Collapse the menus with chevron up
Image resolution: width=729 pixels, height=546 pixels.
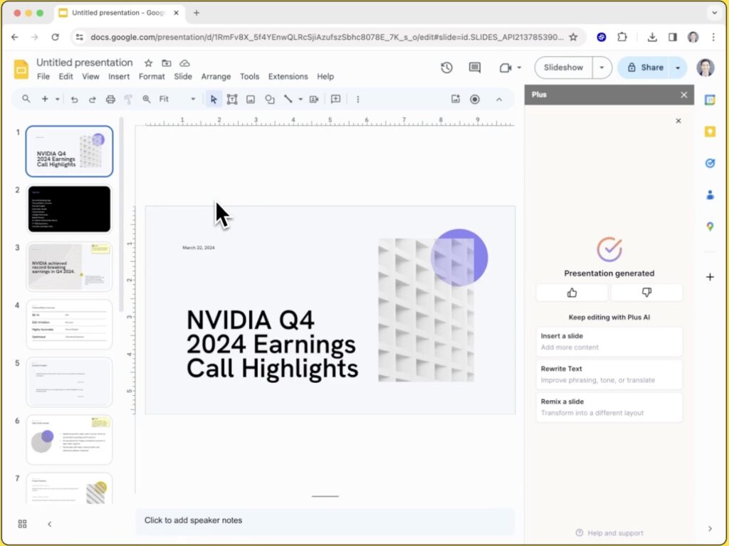point(499,99)
